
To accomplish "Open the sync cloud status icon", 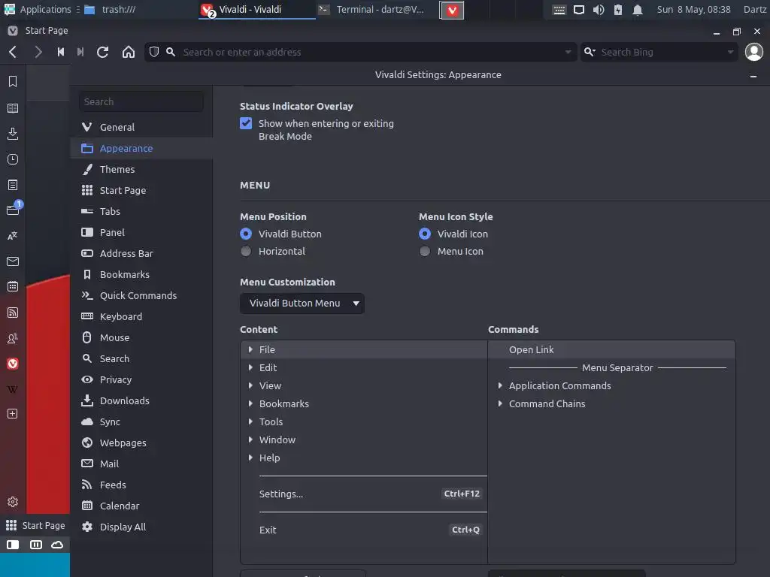I will point(57,545).
